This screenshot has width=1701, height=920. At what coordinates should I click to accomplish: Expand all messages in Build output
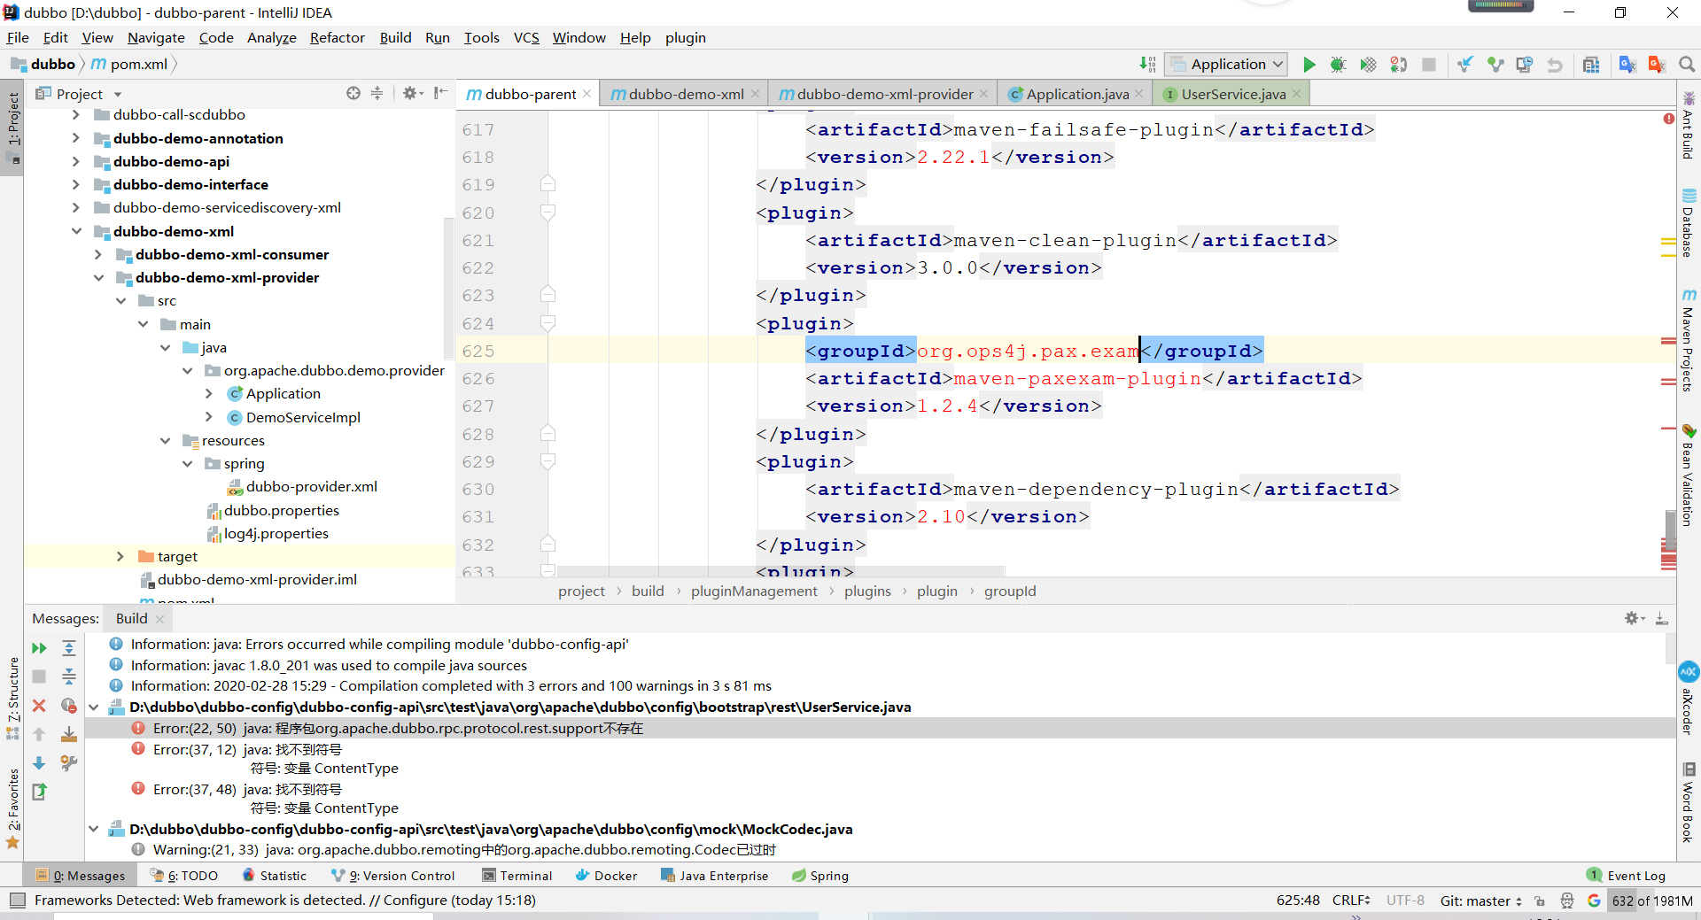coord(69,648)
